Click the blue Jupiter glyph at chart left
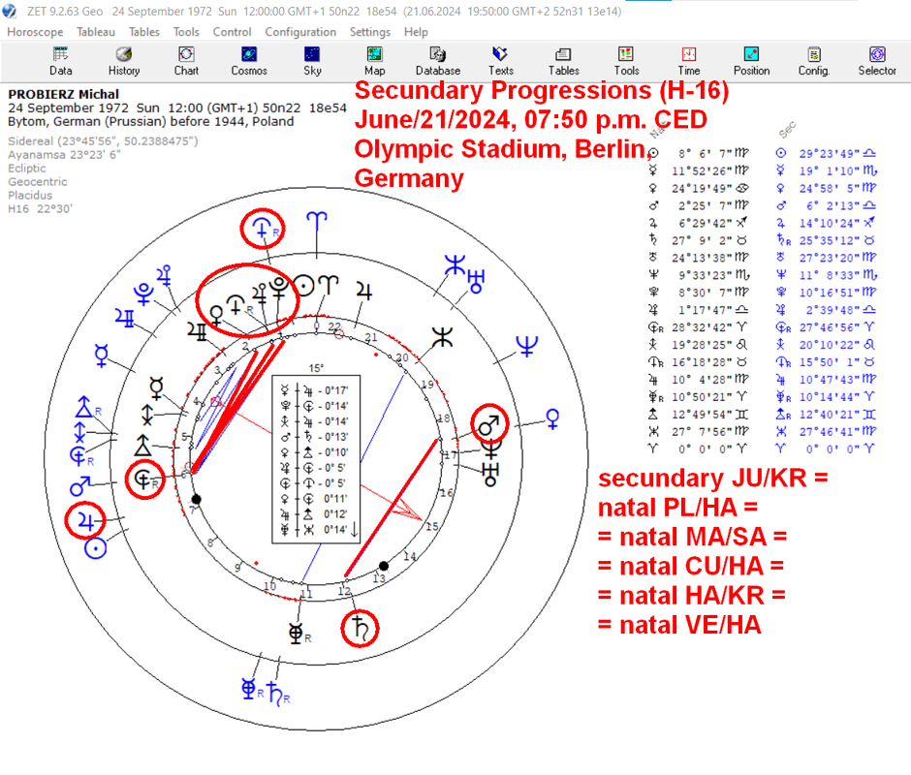 [85, 521]
